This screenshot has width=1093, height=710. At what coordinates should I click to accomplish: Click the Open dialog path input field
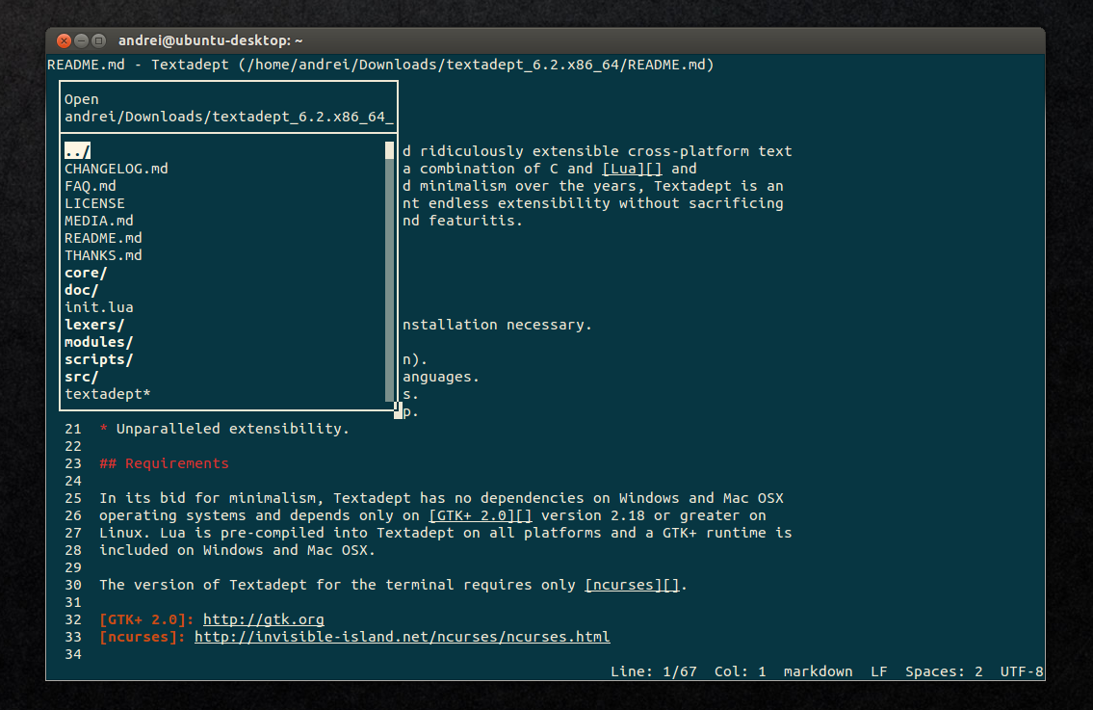[x=228, y=117]
